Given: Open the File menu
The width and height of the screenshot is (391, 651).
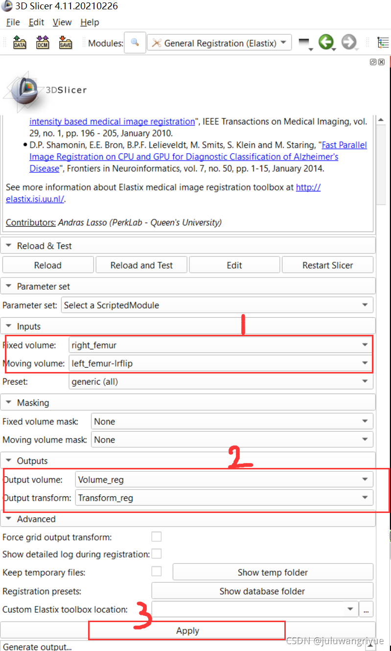Looking at the screenshot, I should tap(13, 22).
